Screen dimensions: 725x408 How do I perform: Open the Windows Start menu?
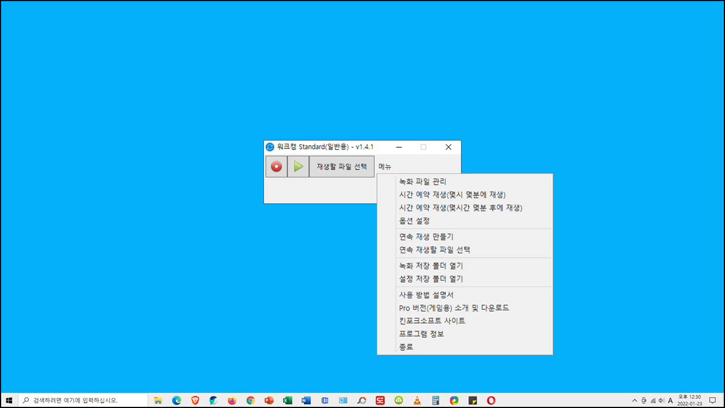(9, 400)
